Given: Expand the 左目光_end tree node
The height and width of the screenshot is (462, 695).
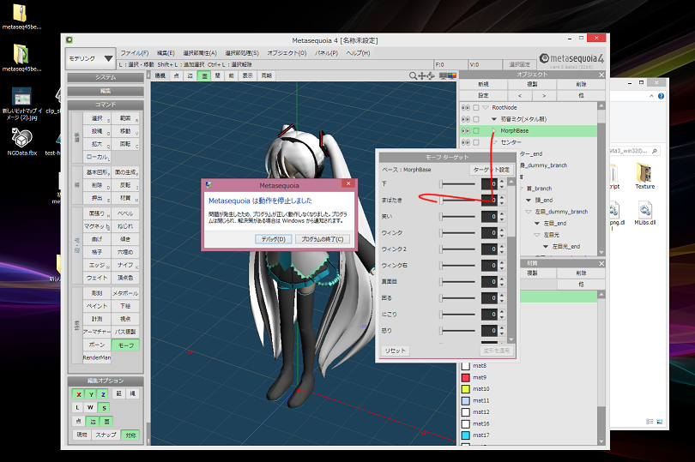Looking at the screenshot, I should 546,246.
